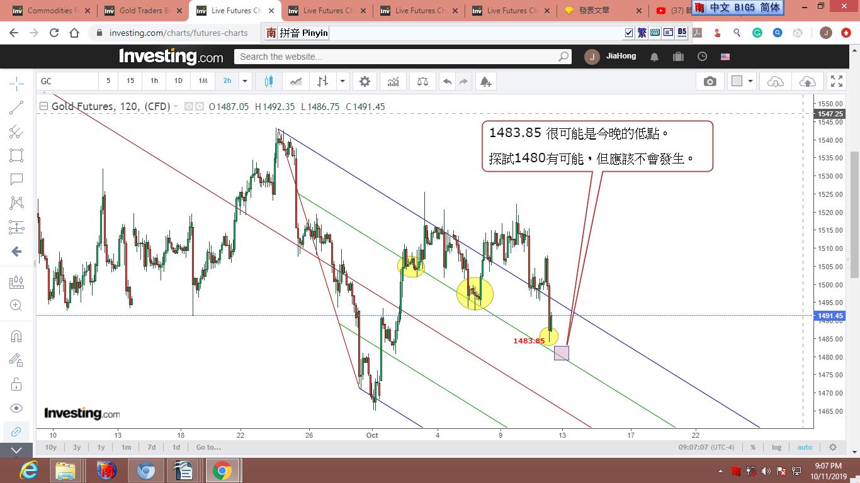This screenshot has width=860, height=483.
Task: Set chart interval to 1M
Action: (203, 80)
